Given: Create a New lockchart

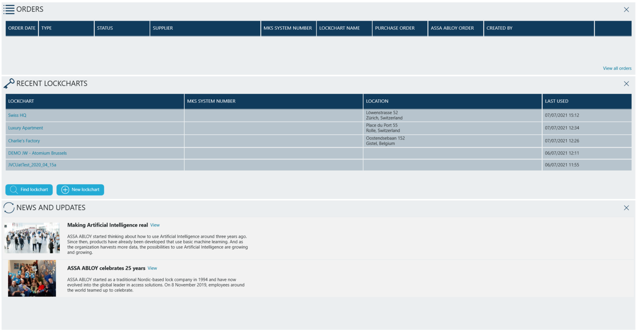Looking at the screenshot, I should click(80, 190).
